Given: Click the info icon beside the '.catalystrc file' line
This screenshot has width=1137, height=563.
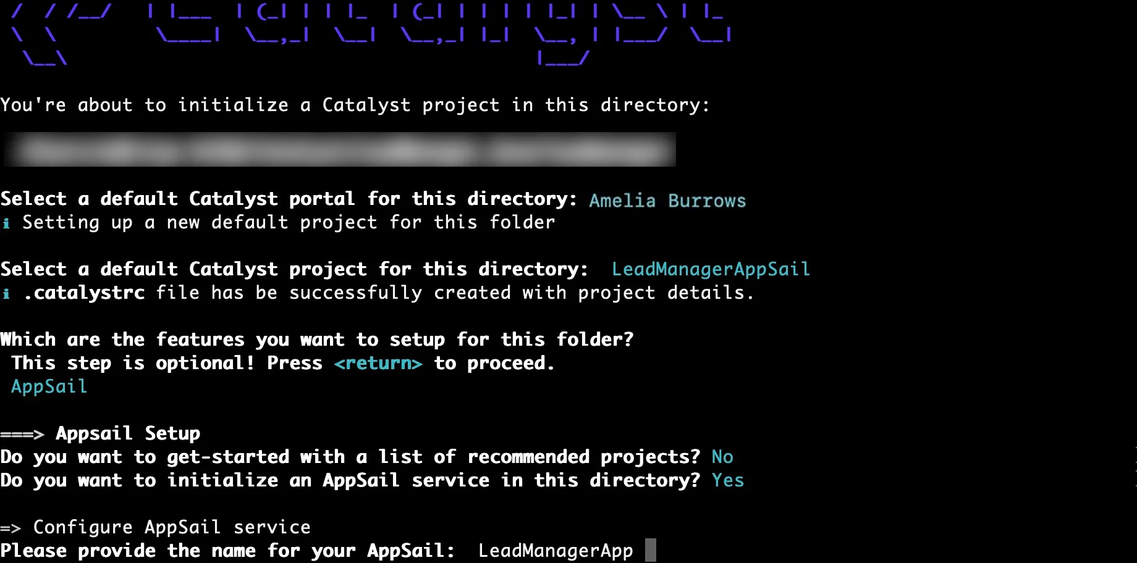Looking at the screenshot, I should (x=6, y=293).
